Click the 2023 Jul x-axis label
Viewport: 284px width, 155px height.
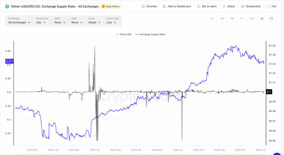tap(95, 150)
